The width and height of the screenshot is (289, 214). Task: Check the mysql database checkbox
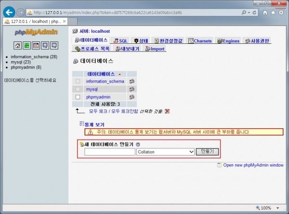[x=78, y=89]
